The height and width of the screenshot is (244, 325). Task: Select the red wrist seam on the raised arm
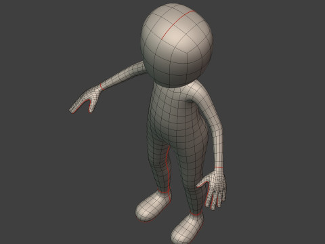(102, 87)
